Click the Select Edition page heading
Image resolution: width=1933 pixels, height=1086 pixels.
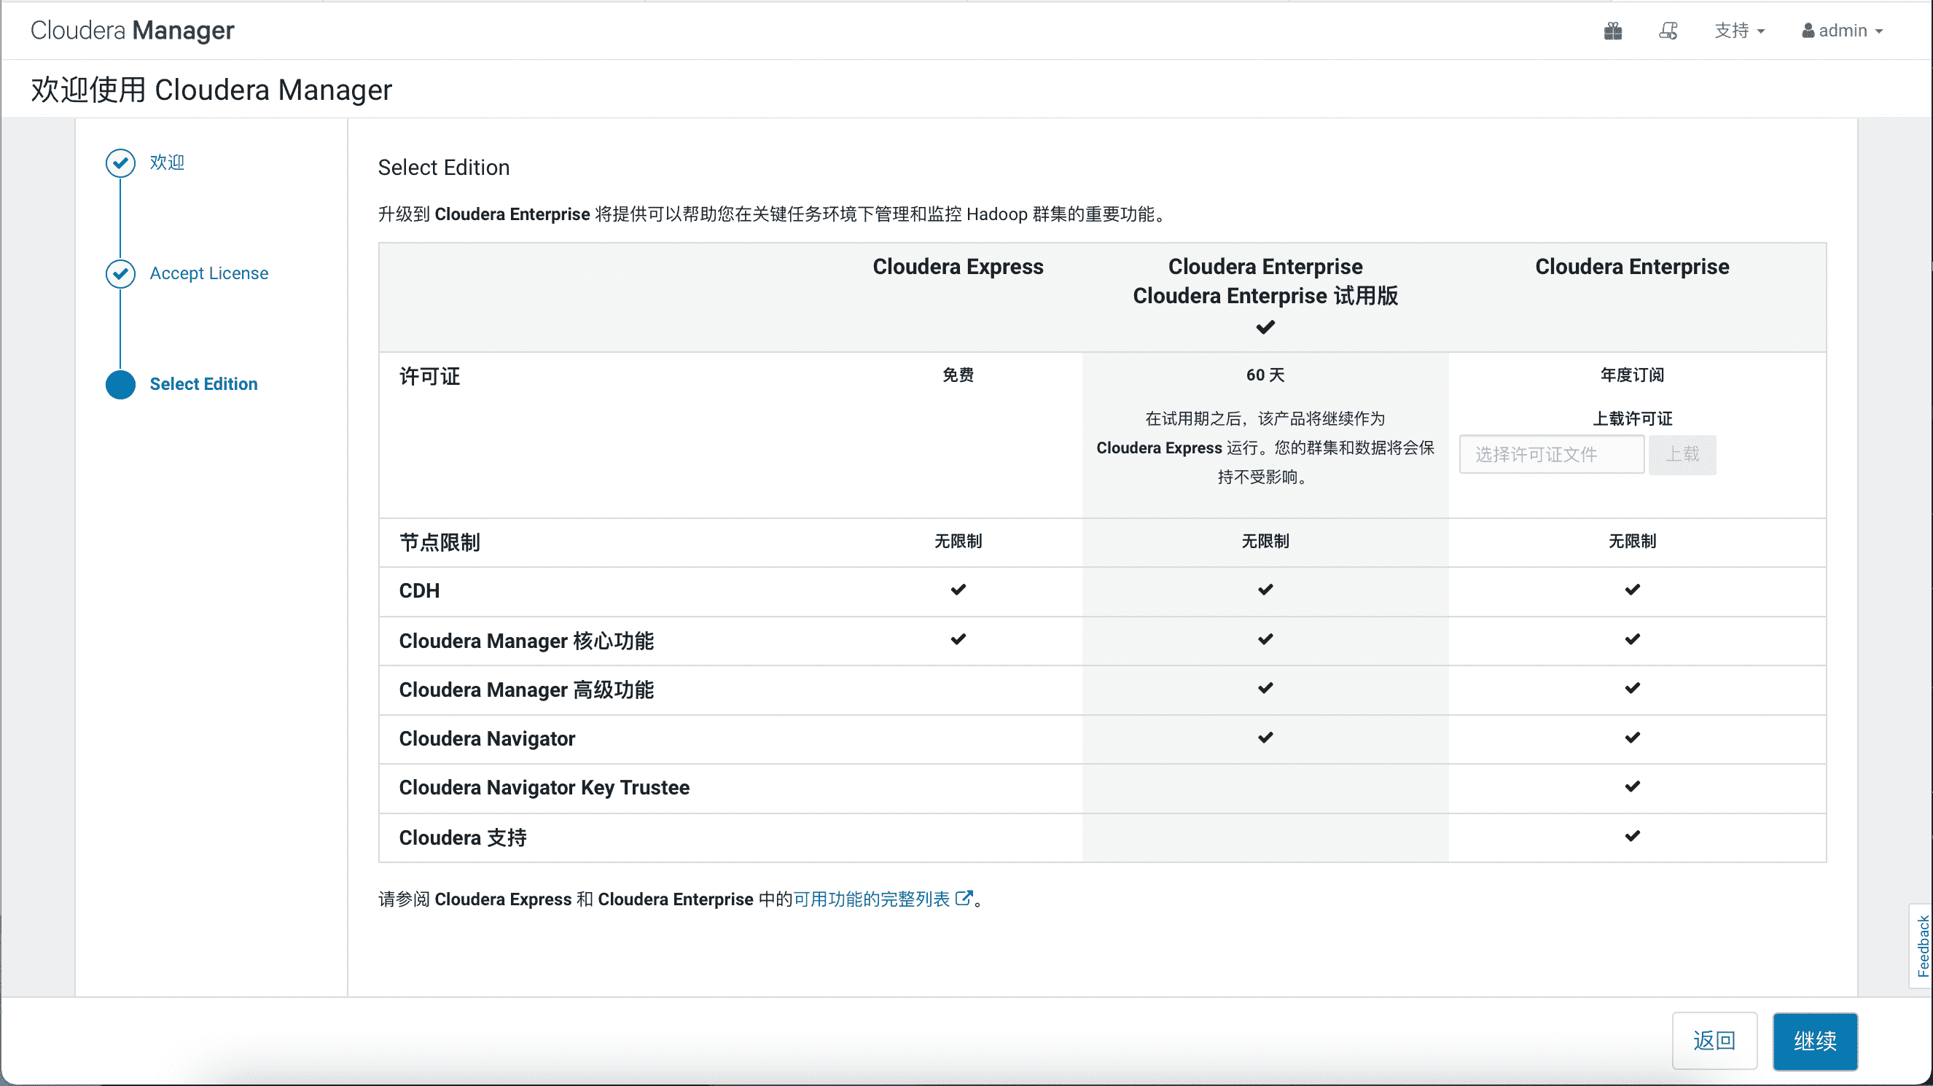coord(443,168)
